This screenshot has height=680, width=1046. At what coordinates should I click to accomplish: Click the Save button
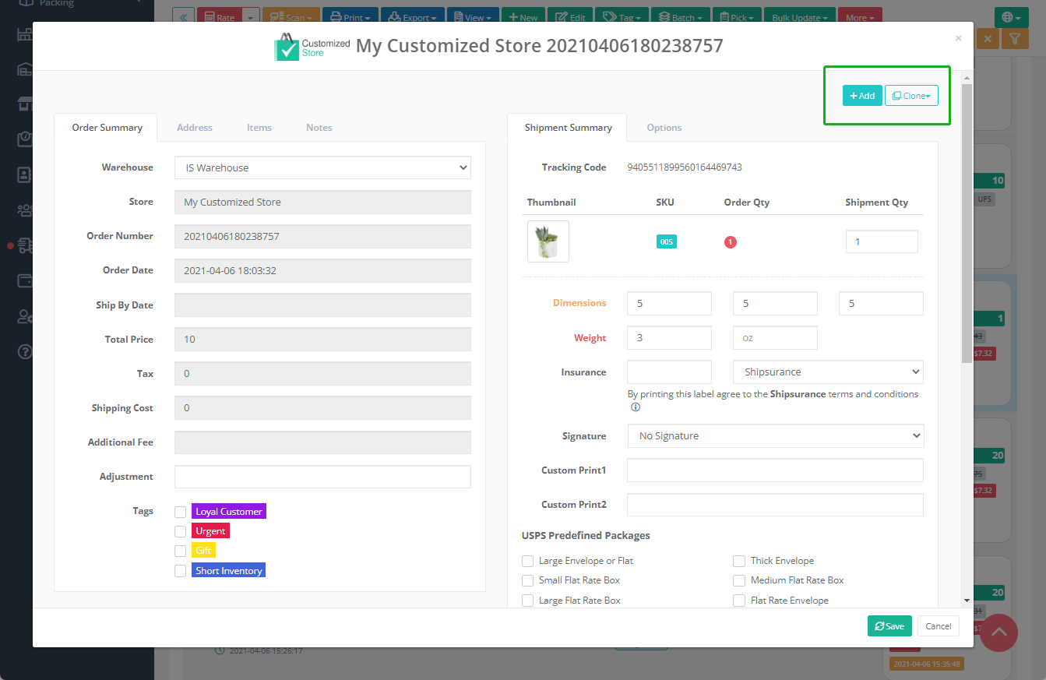889,625
